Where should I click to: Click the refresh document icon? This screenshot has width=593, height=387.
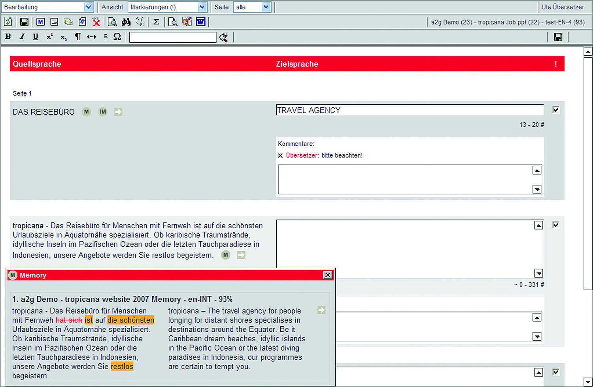point(8,22)
